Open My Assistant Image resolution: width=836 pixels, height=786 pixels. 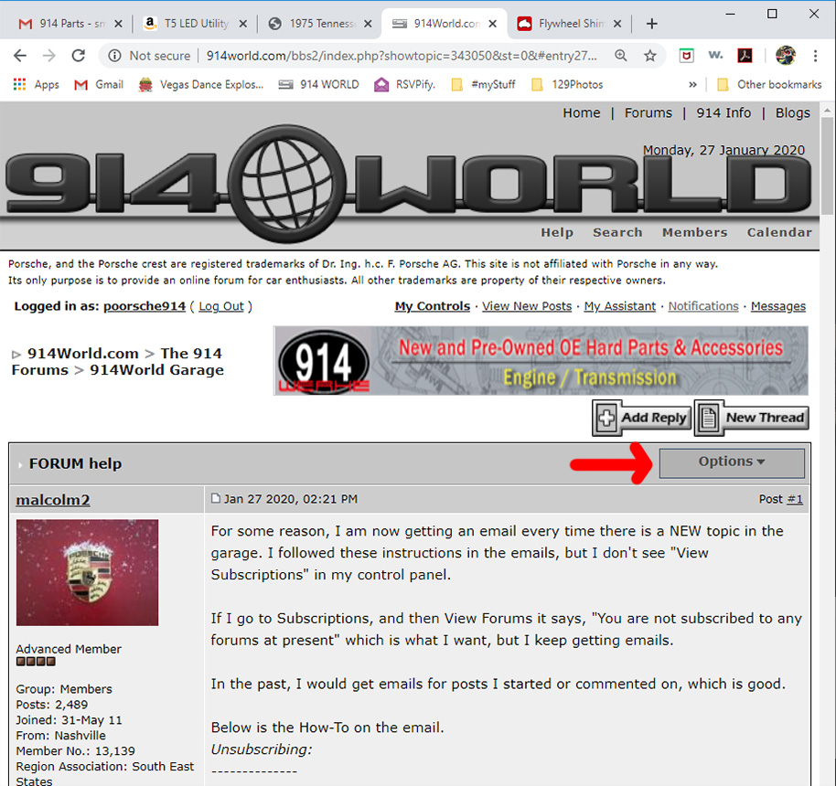(620, 306)
